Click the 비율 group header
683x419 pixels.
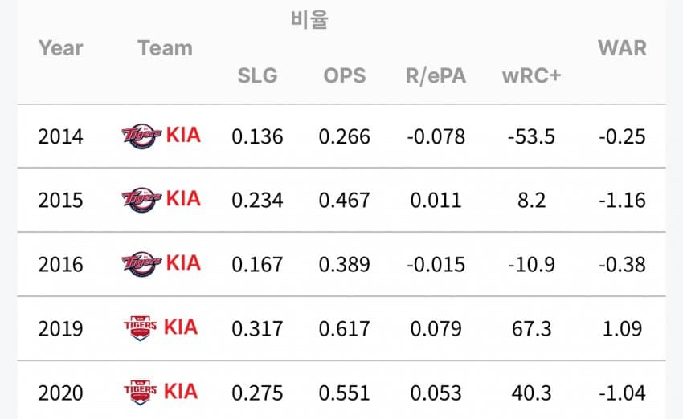309,20
